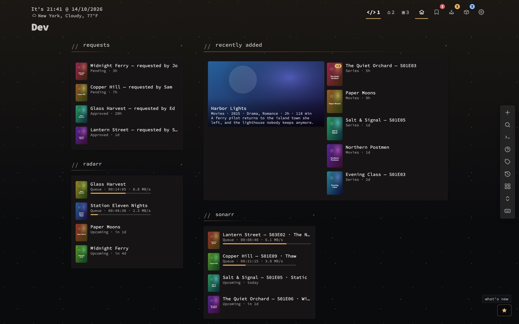Image resolution: width=519 pixels, height=324 pixels.
Task: Open the terminal prompt icon
Action: tap(507, 137)
